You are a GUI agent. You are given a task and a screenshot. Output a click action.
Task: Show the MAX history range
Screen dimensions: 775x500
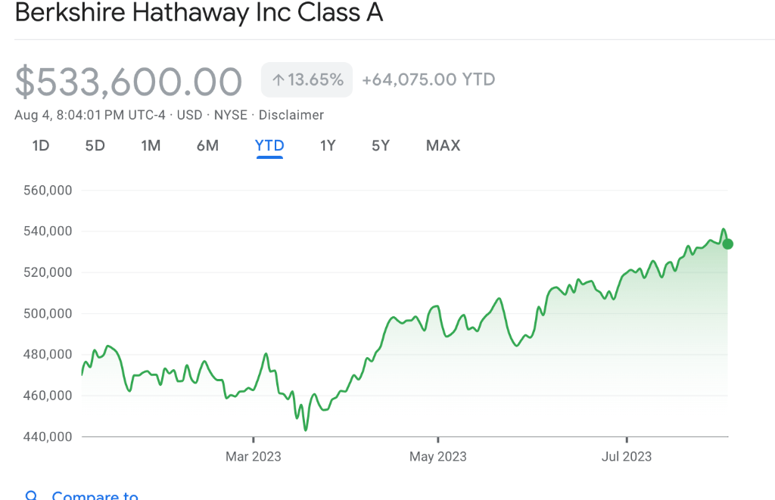pos(443,145)
